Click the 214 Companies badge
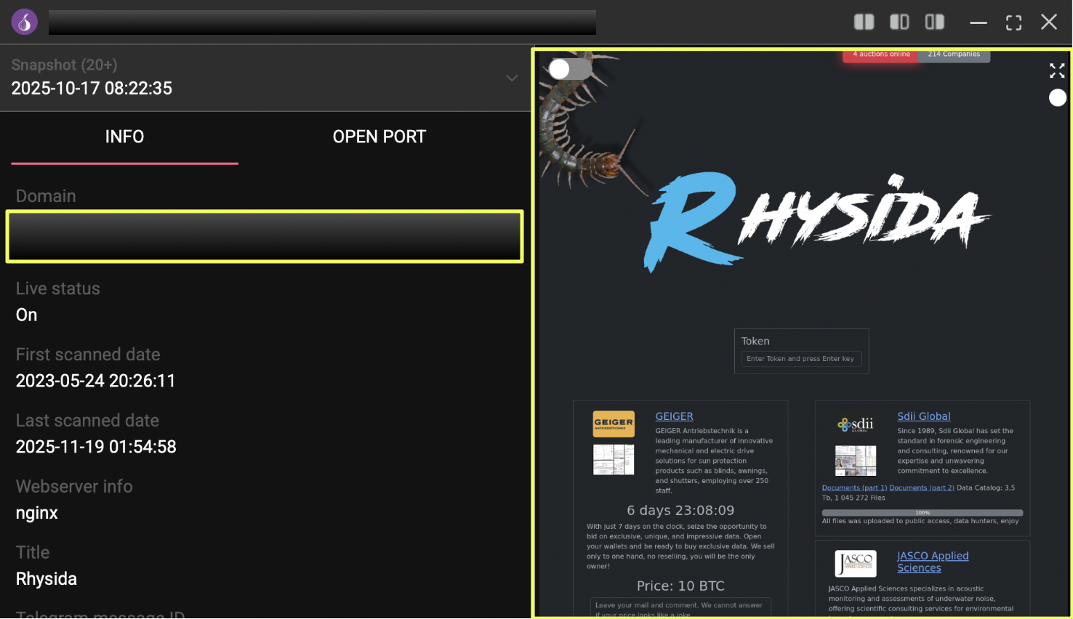The height and width of the screenshot is (619, 1073). point(954,54)
